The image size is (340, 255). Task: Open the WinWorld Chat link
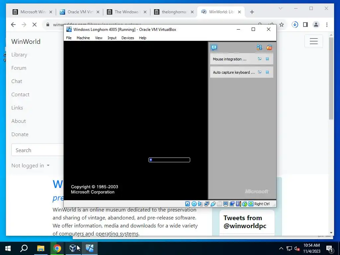point(17,81)
